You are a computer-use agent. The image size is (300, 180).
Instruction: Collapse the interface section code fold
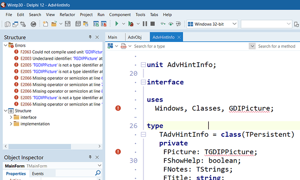[143, 82]
